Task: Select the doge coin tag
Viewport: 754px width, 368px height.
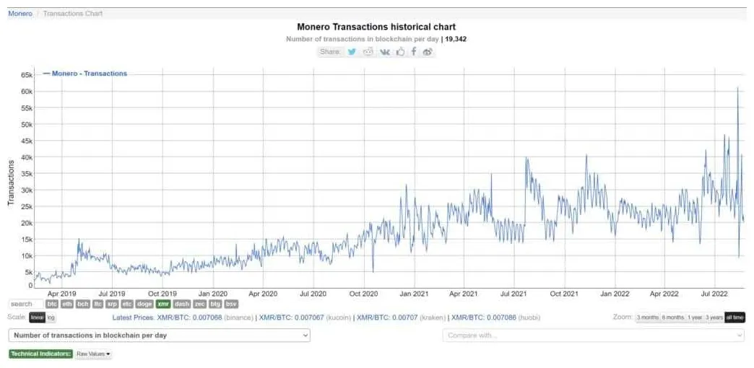Action: click(144, 305)
